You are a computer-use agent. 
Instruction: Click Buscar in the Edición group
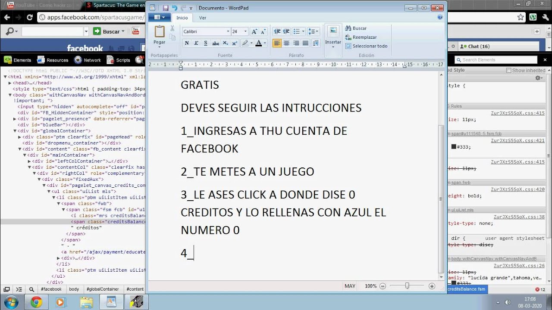coord(356,28)
